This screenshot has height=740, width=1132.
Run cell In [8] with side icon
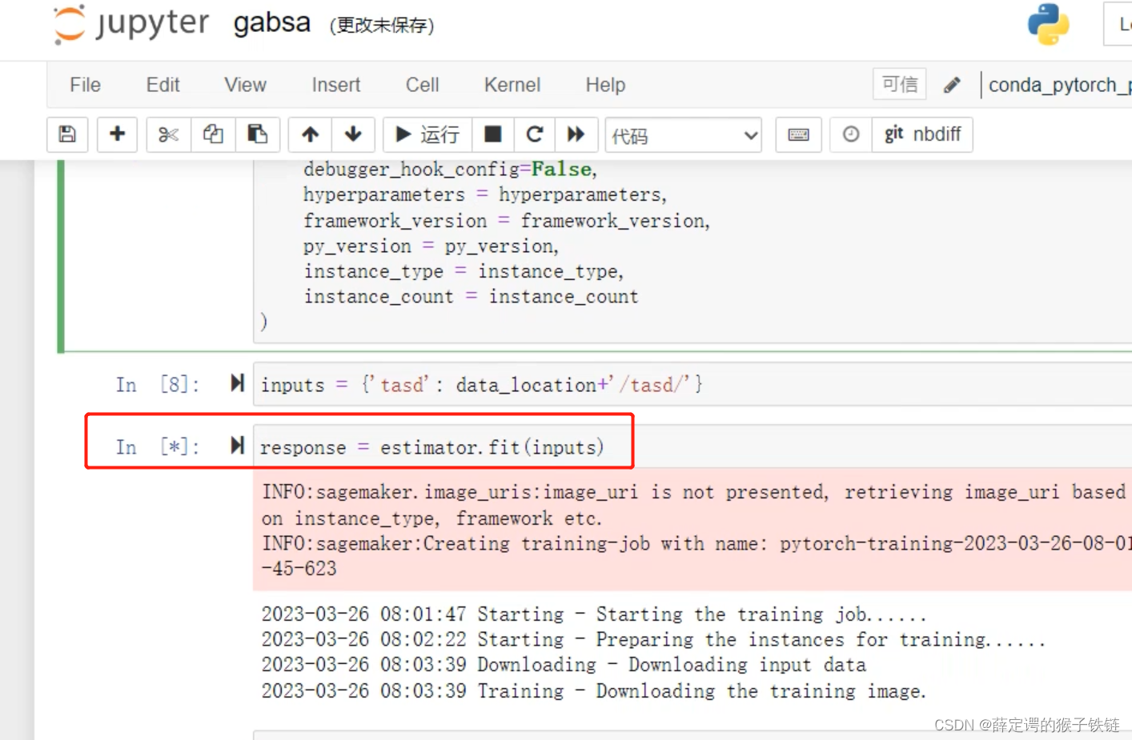(x=237, y=383)
